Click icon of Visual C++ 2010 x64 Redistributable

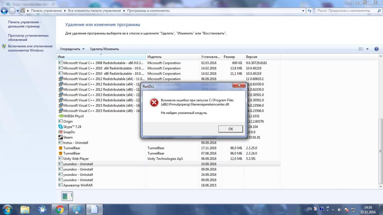60,68
